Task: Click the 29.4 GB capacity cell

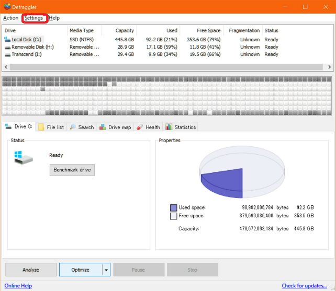Action: [x=126, y=54]
